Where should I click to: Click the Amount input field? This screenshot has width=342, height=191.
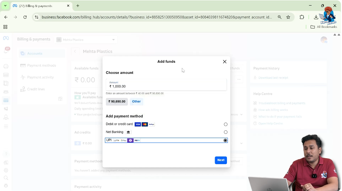click(166, 85)
